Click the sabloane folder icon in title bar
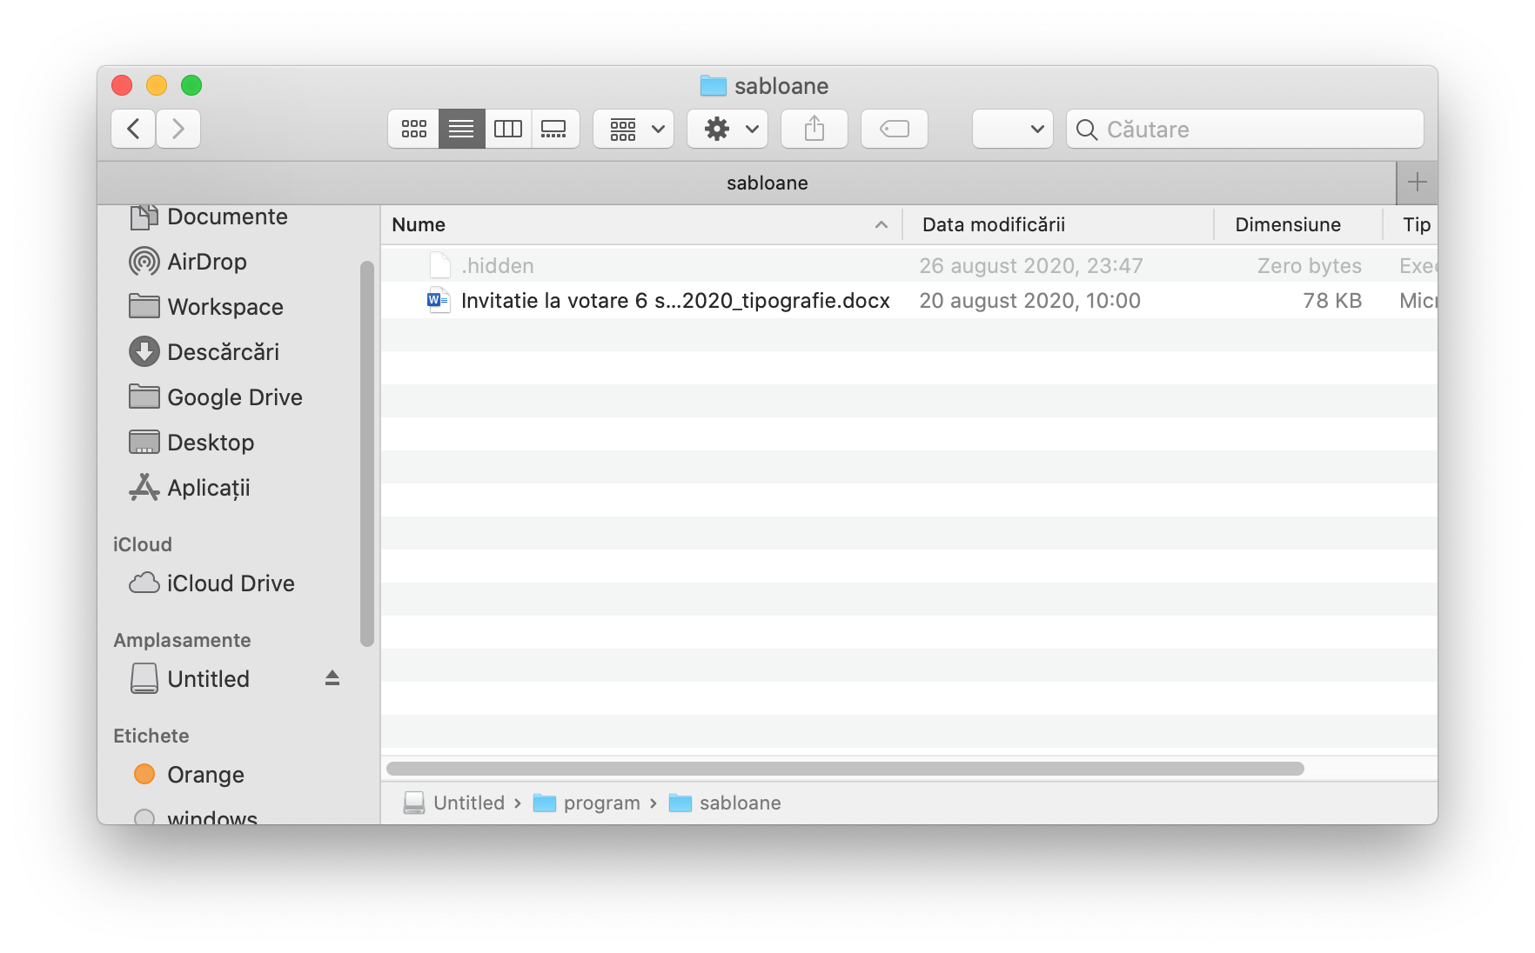Viewport: 1535px width, 953px height. (714, 86)
